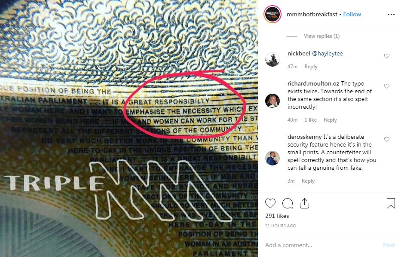Open the @hayleytee_ mention link
Screen dimensions: 401x257
coord(329,53)
